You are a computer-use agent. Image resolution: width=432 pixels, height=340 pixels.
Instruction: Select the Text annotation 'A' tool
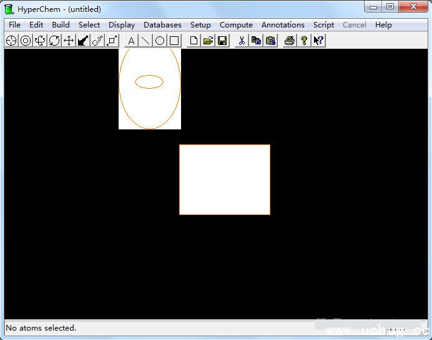(131, 41)
